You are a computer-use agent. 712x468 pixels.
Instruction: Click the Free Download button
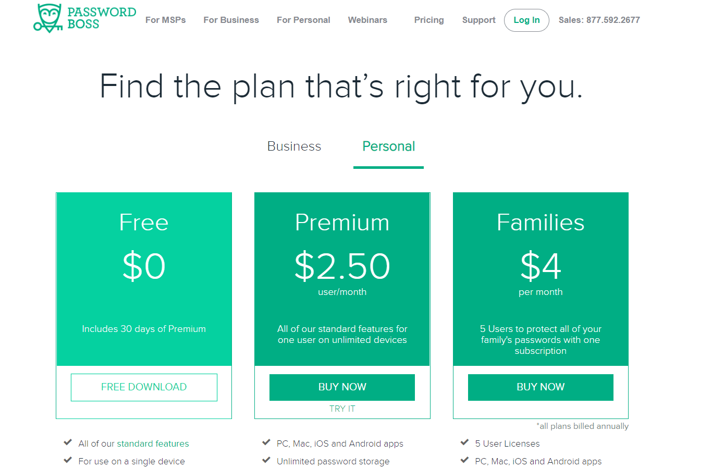pyautogui.click(x=144, y=387)
